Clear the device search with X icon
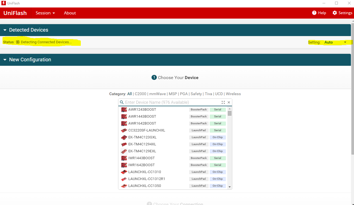Viewport: 354px width, 205px height. (x=229, y=102)
